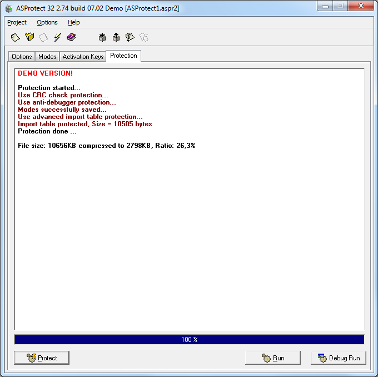Click the two pages with arrow icon
This screenshot has height=377, width=378.
tap(130, 37)
